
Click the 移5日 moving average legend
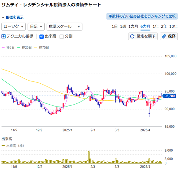pyautogui.click(x=8, y=47)
